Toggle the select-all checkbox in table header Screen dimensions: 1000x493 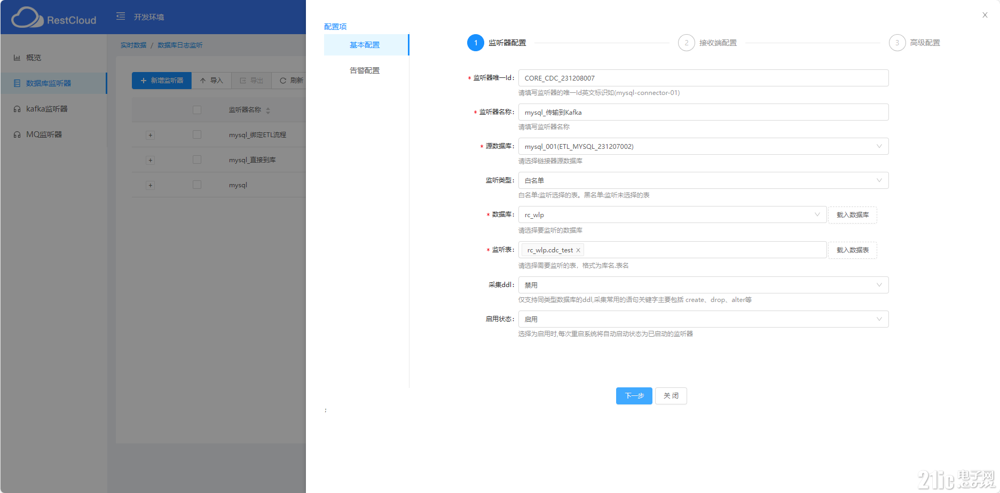(x=197, y=110)
